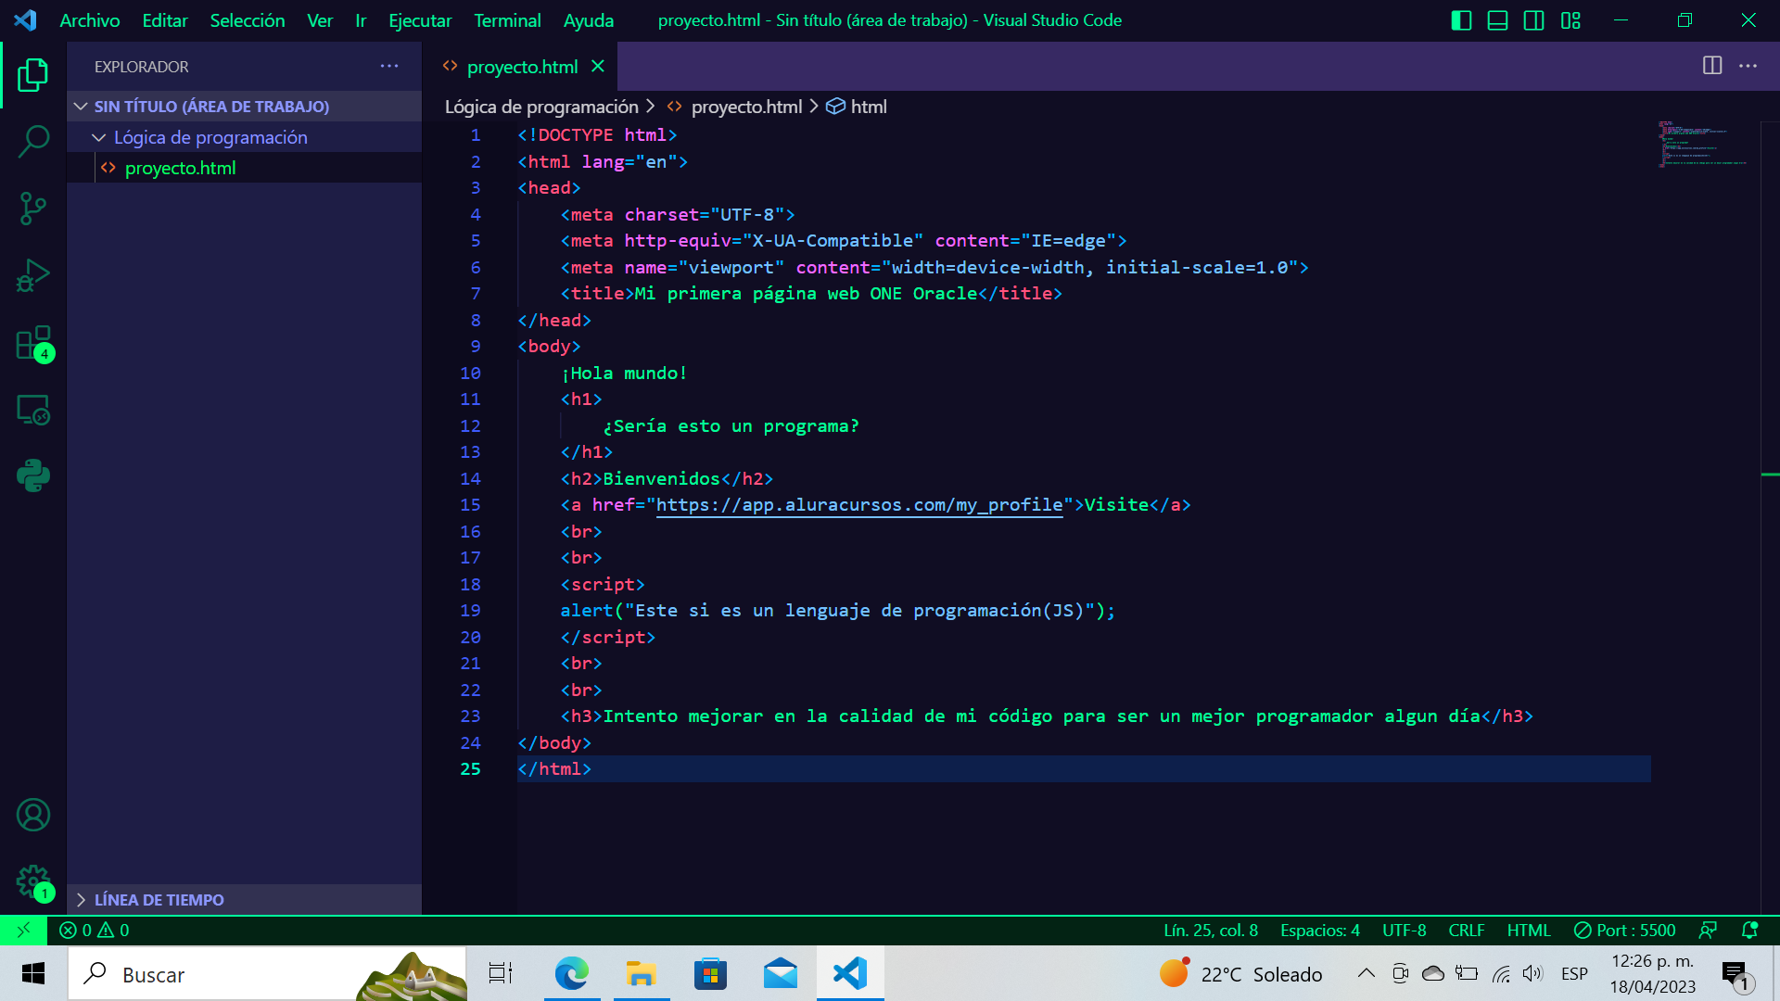Collapse SIN TÍTULO workspace section
The width and height of the screenshot is (1780, 1001).
click(245, 107)
